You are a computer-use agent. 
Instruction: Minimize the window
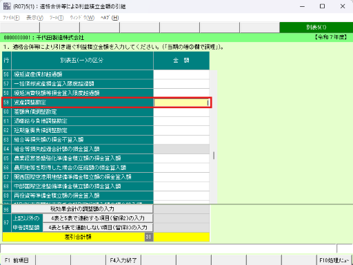pyautogui.click(x=303, y=6)
